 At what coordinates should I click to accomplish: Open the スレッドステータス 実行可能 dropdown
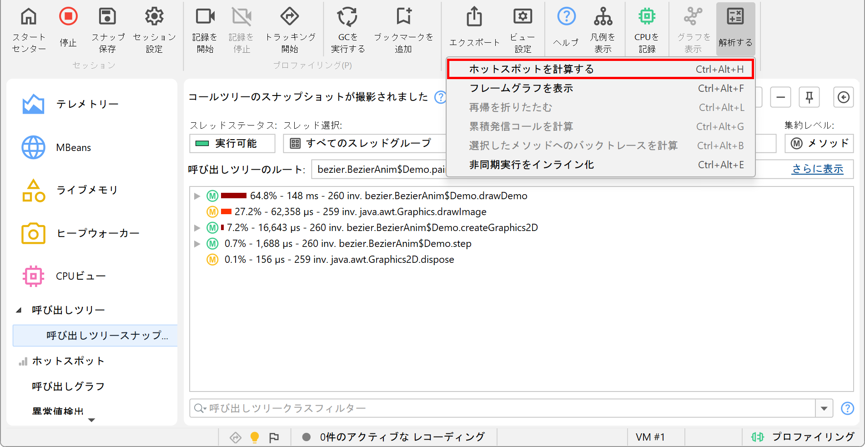tap(232, 144)
